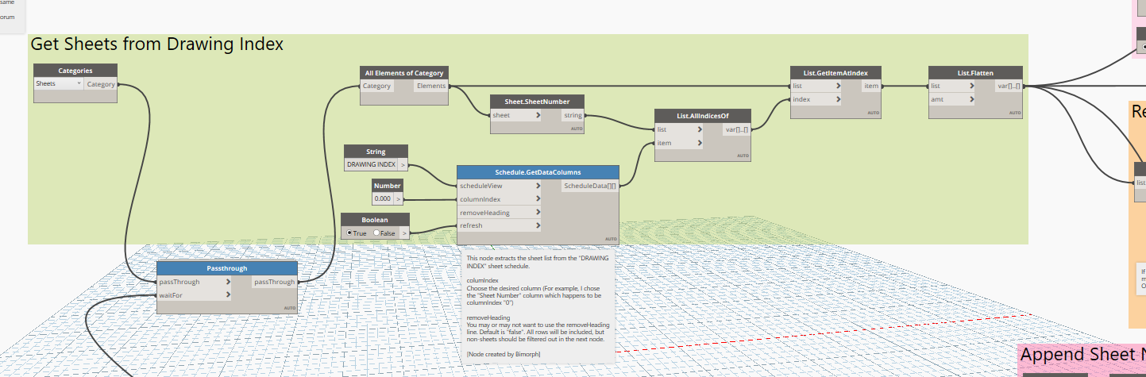Click the passThrough input port on Passthrough node
Screen dimensions: 1146x377
point(194,282)
